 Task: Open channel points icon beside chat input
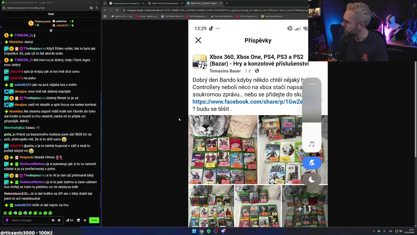(67, 220)
